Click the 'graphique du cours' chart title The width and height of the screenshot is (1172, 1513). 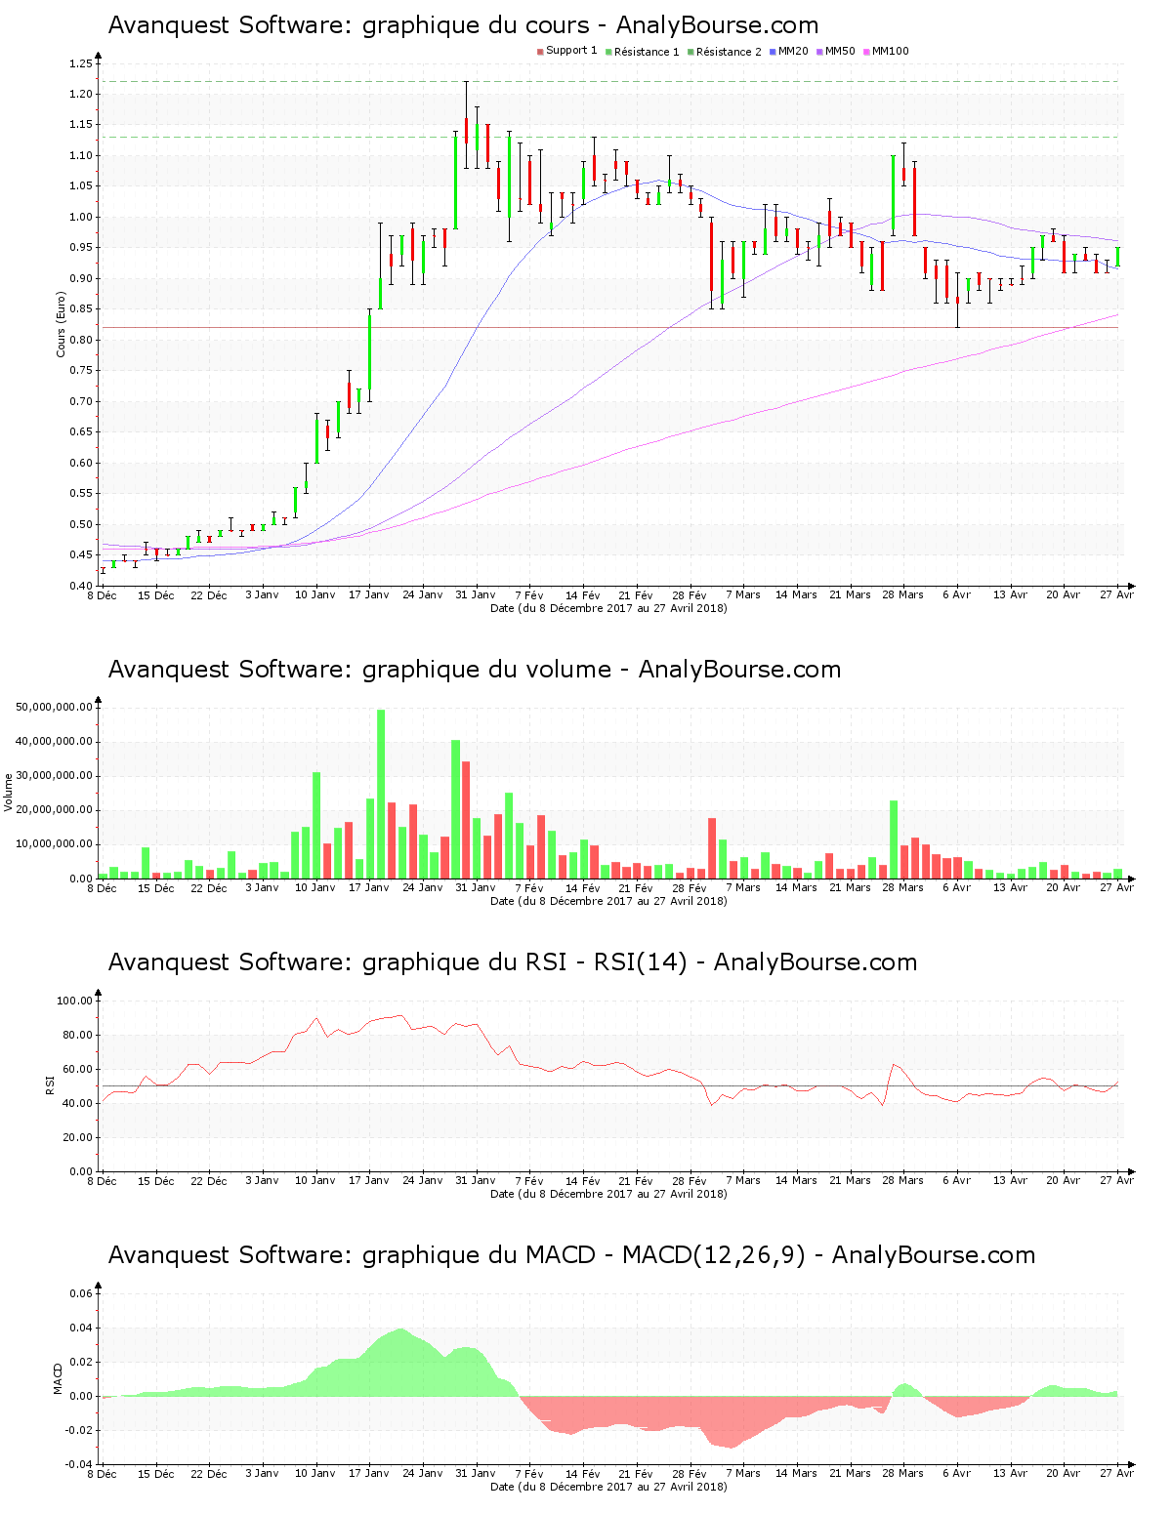tap(463, 25)
